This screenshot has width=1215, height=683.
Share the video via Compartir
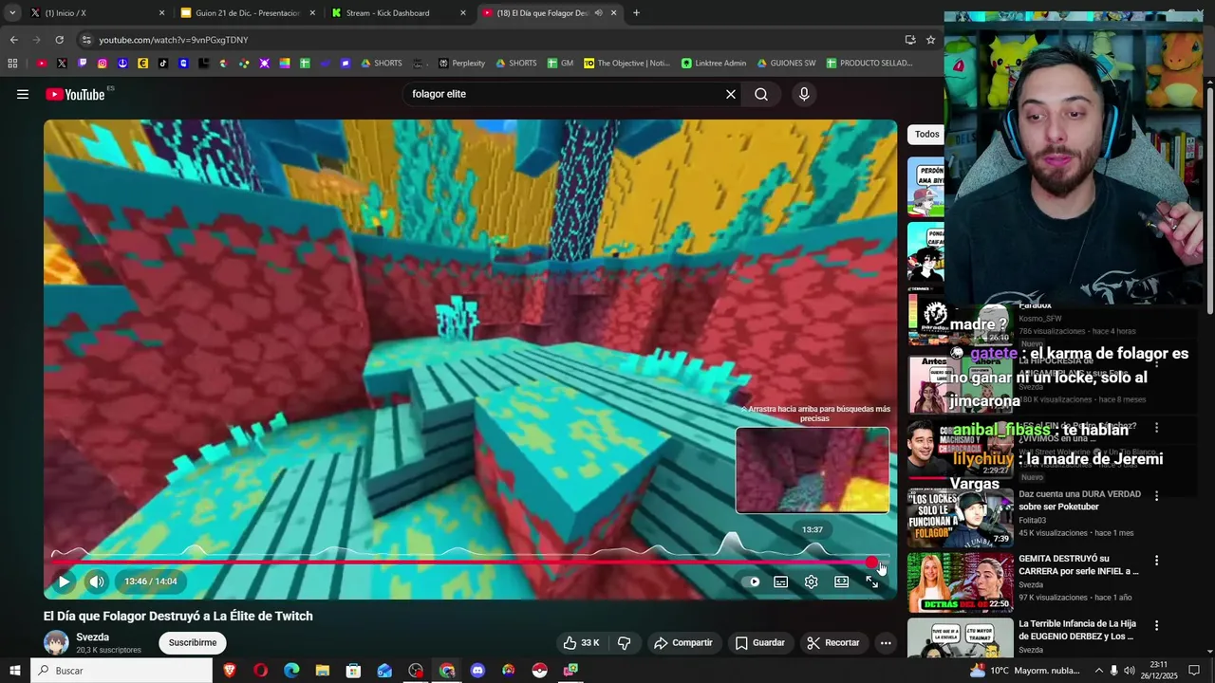click(x=682, y=642)
